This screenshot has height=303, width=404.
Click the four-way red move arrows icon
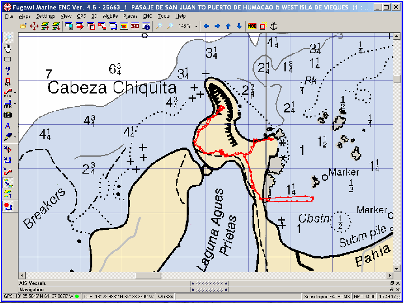tap(34, 26)
